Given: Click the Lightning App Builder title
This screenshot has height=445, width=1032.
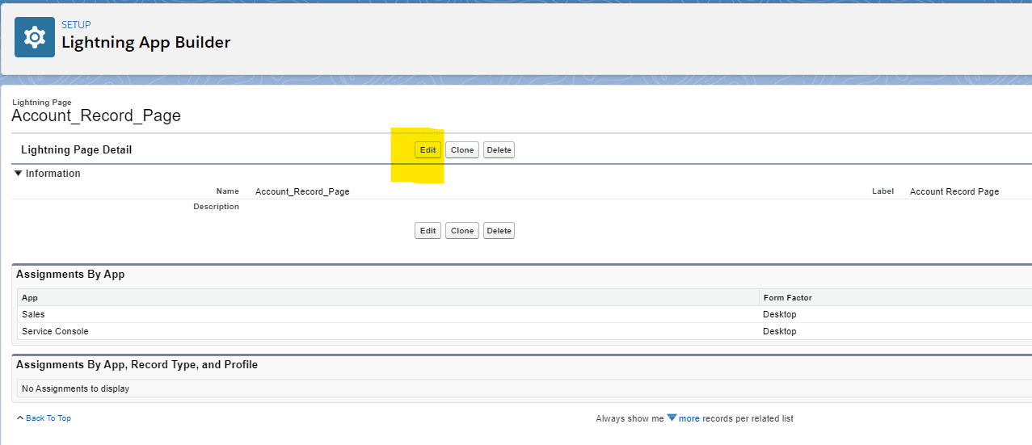Looking at the screenshot, I should click(146, 43).
